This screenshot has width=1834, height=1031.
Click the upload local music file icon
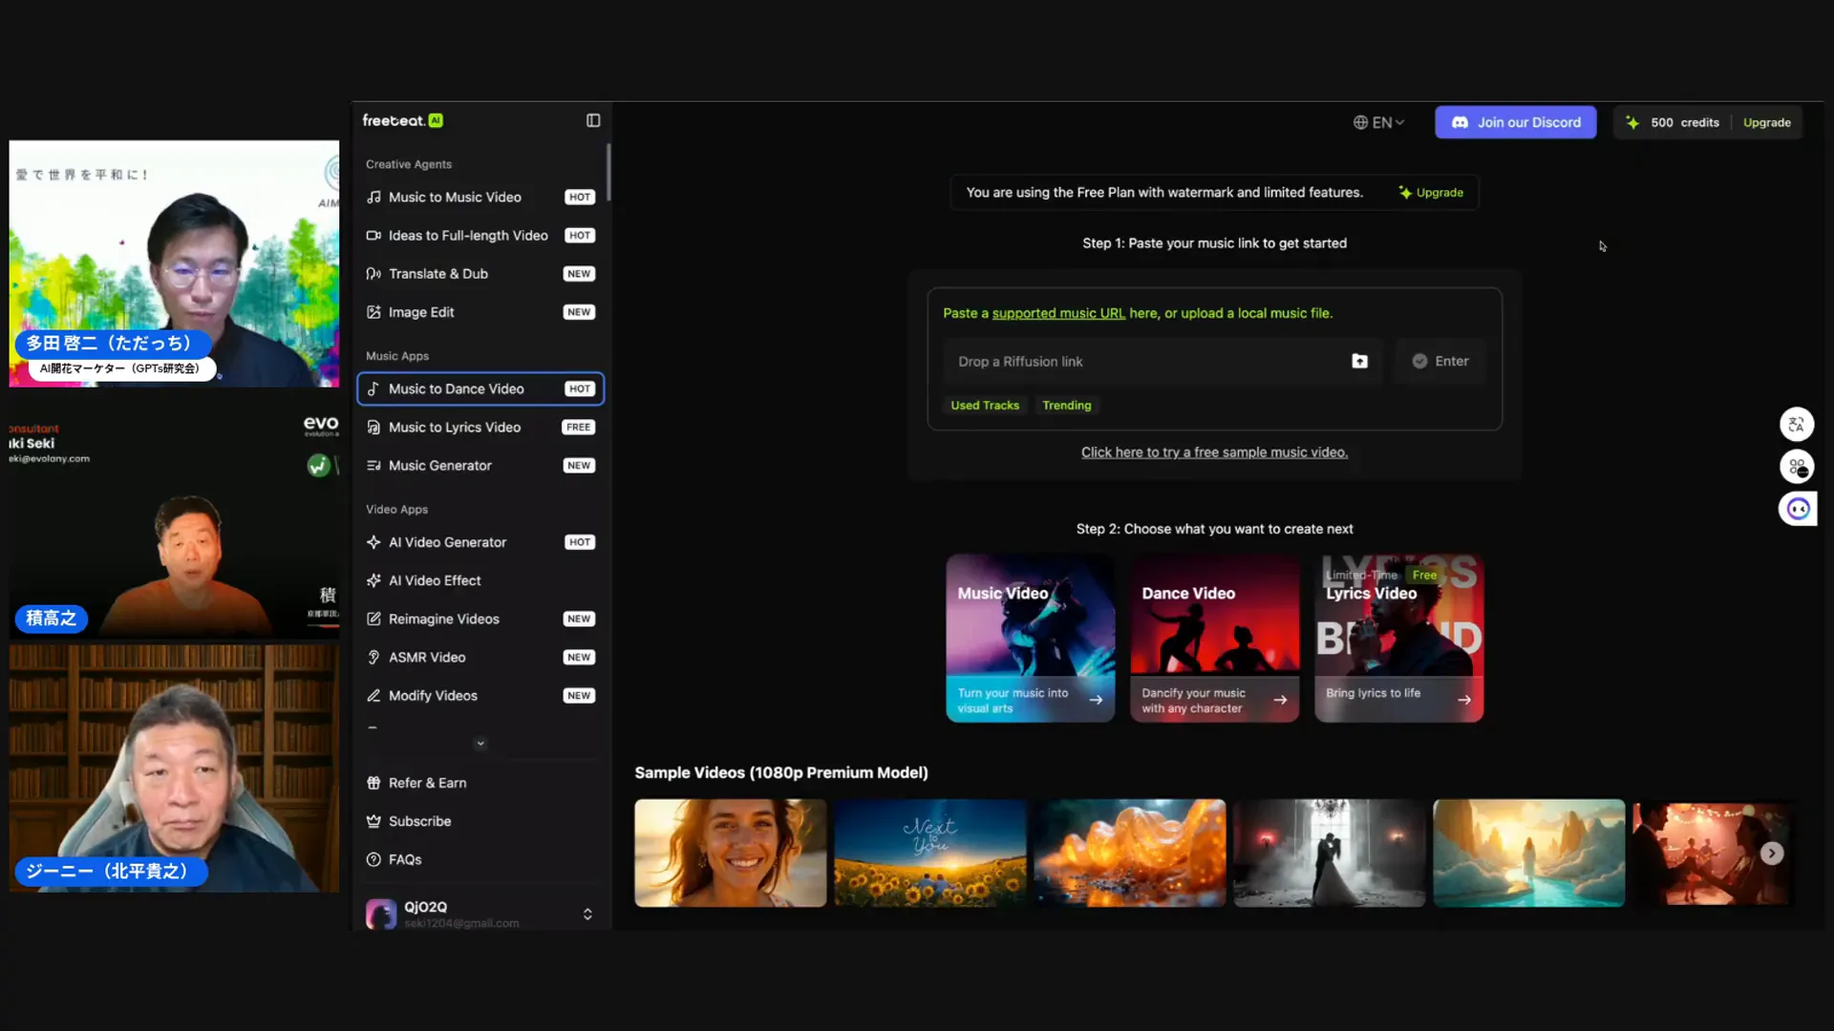coord(1359,361)
